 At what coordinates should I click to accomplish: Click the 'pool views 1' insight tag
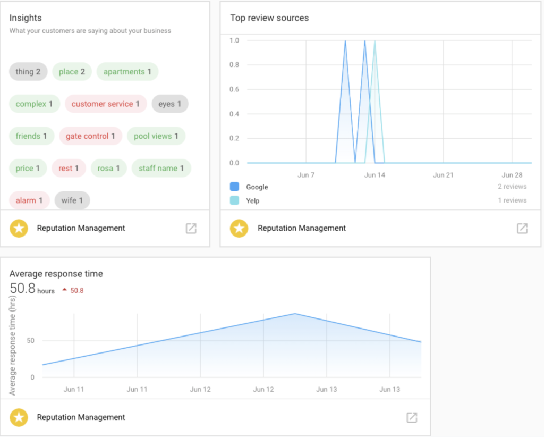[156, 136]
